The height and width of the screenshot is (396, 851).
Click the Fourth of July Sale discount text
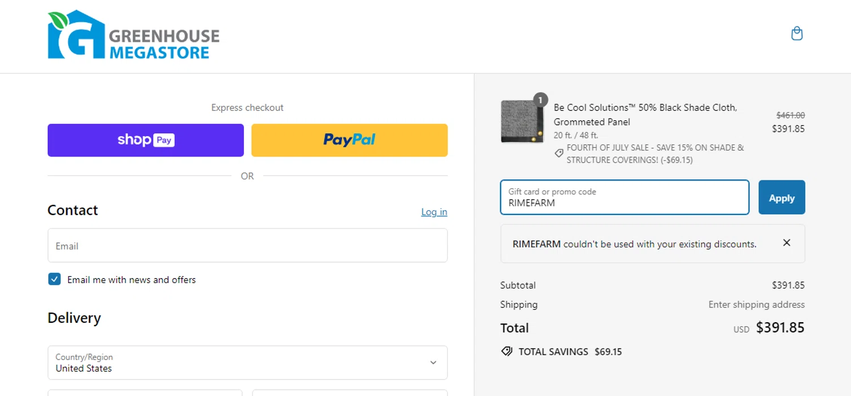tap(655, 154)
